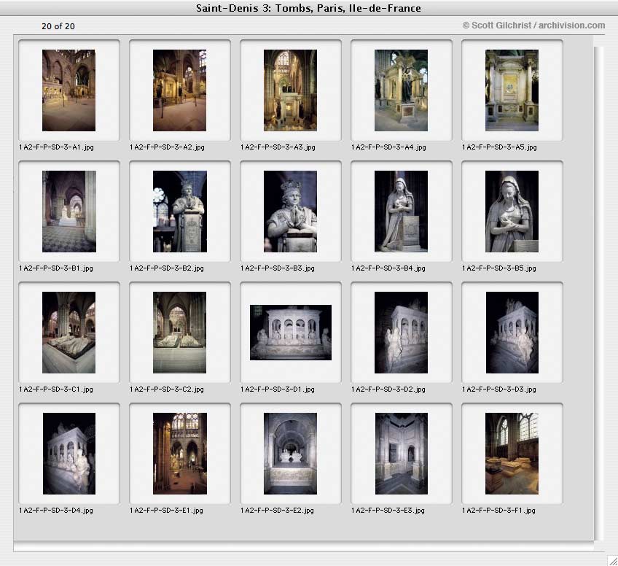
Task: Open thumbnail 1A2-F-P-SD-3-A4 tomb monument
Action: (402, 90)
